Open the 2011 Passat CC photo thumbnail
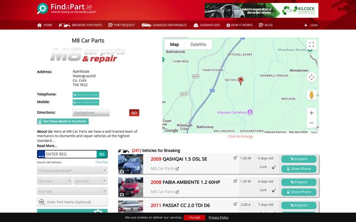 click(x=131, y=207)
